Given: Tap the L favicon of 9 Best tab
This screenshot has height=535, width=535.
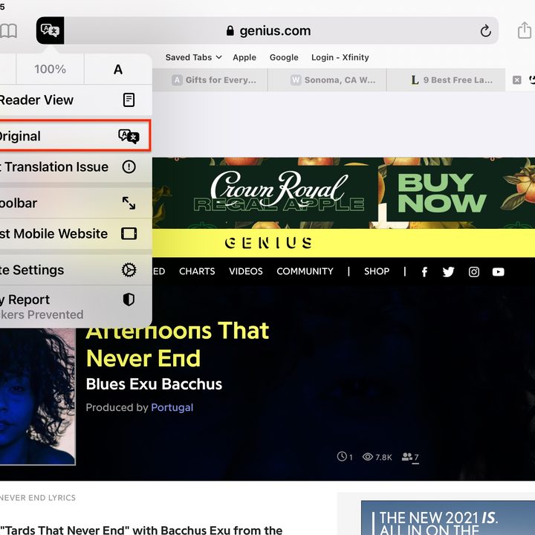Looking at the screenshot, I should tap(415, 80).
